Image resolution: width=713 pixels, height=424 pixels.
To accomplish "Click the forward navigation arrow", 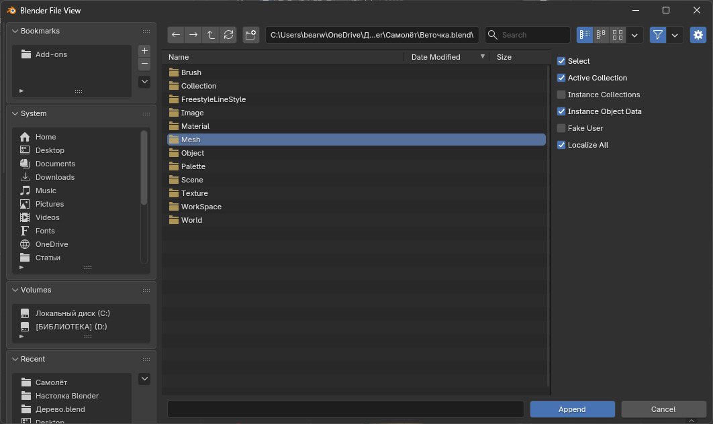I will [193, 35].
